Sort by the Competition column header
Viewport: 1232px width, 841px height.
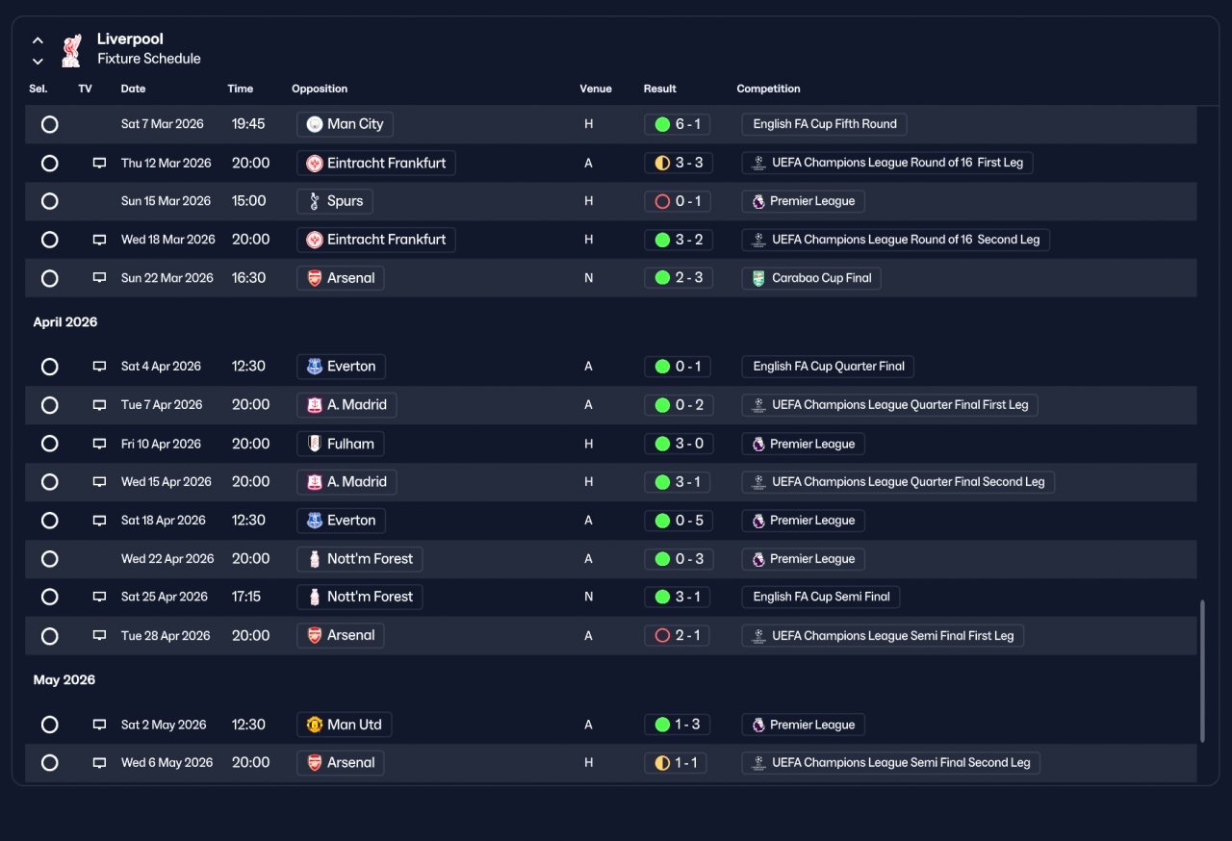click(x=768, y=89)
